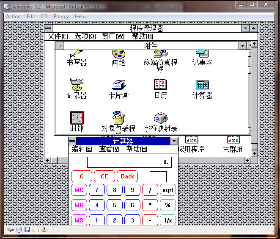Open the 计算器 Calculator icon in 附件
This screenshot has height=239, width=280.
tap(202, 85)
